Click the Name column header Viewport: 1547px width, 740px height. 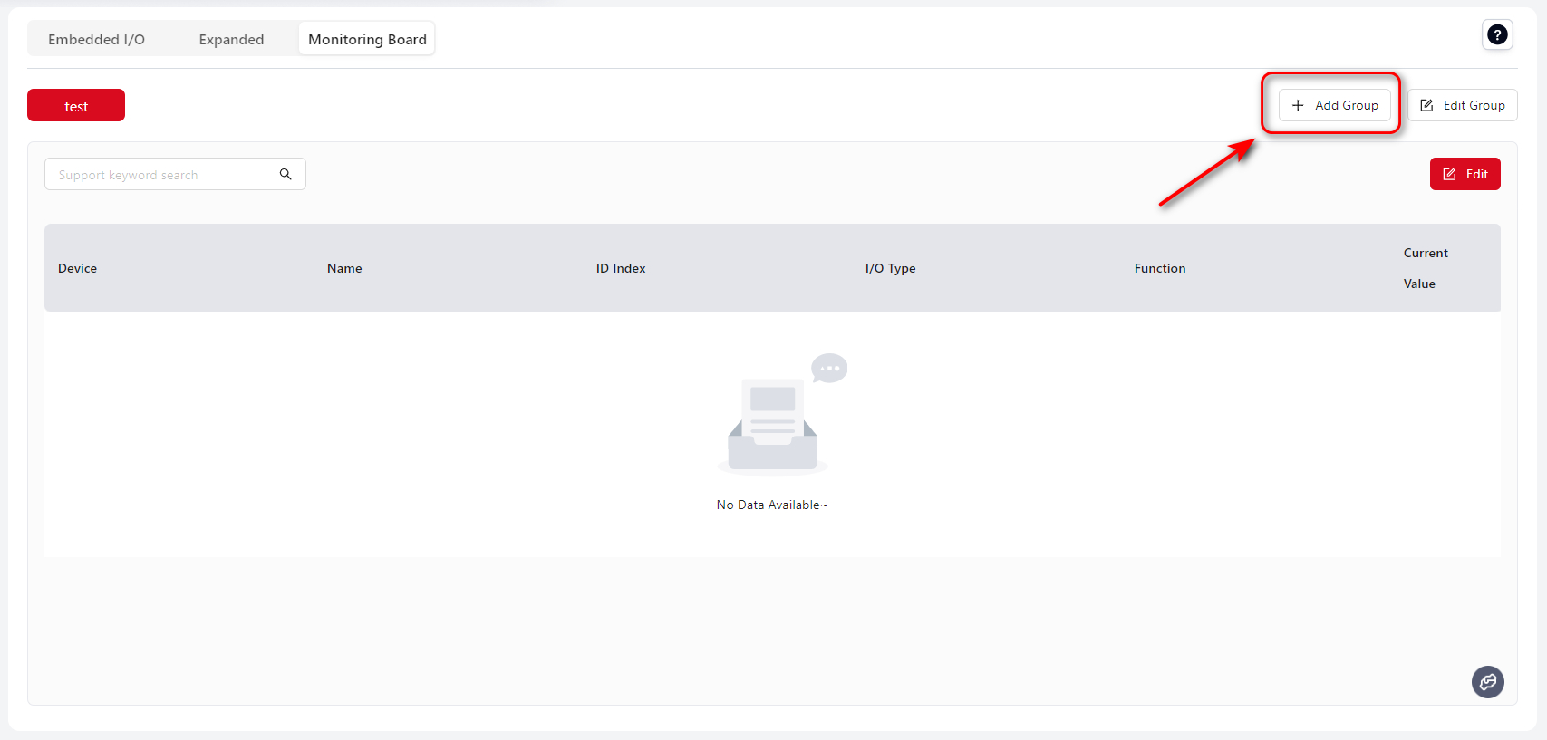pyautogui.click(x=344, y=268)
